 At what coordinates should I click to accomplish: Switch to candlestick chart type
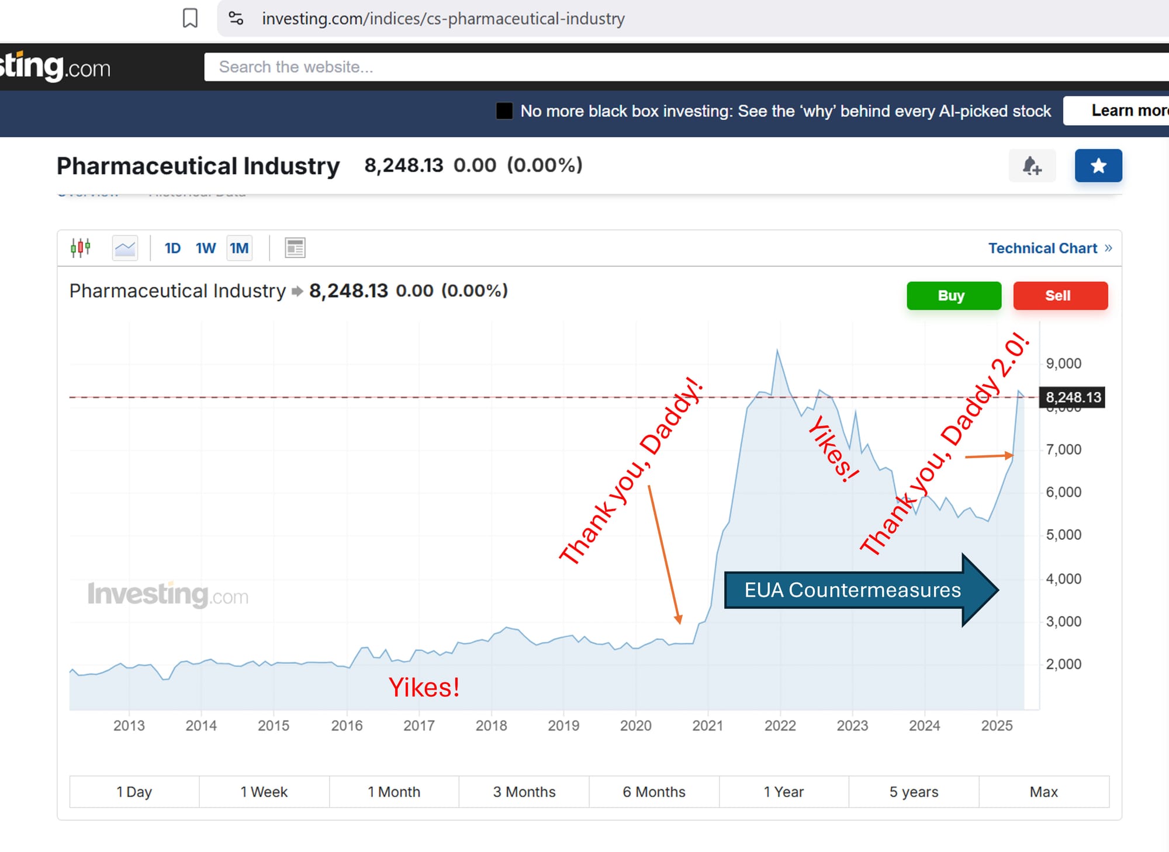[81, 248]
